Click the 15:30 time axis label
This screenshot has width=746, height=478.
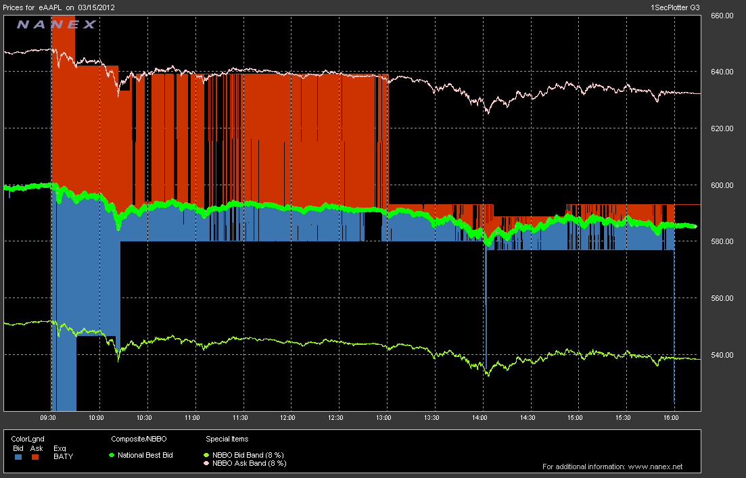[x=623, y=418]
